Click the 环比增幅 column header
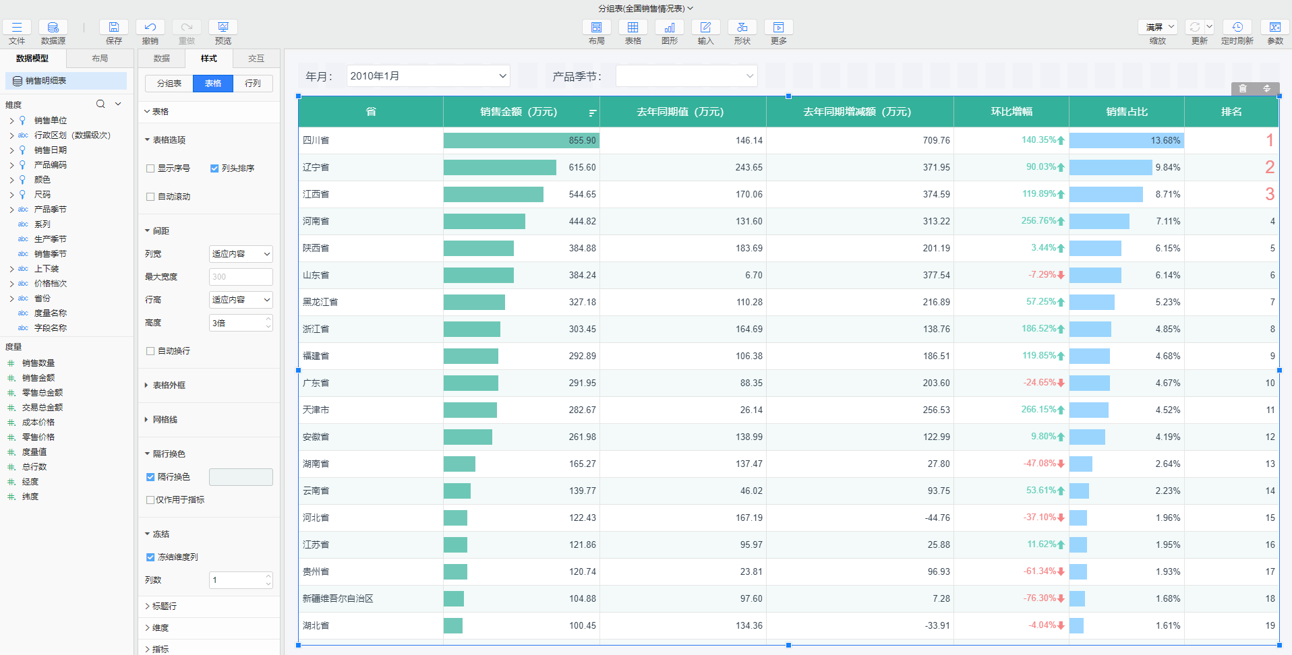This screenshot has width=1292, height=655. coord(1011,112)
